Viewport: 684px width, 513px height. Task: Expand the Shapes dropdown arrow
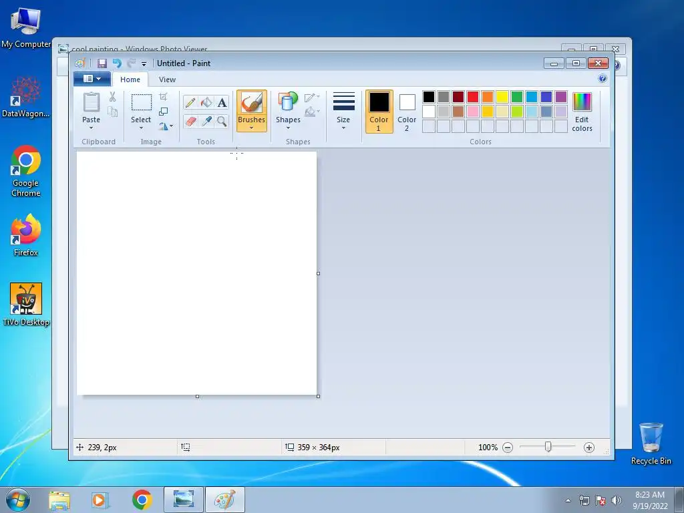pyautogui.click(x=288, y=128)
